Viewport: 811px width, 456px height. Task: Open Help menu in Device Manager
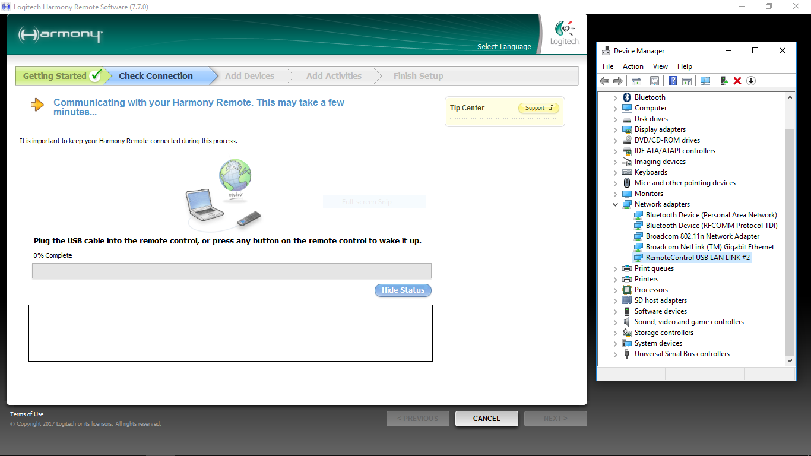[685, 66]
